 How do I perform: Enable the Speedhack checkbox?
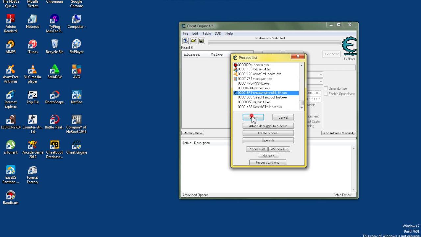tap(326, 94)
